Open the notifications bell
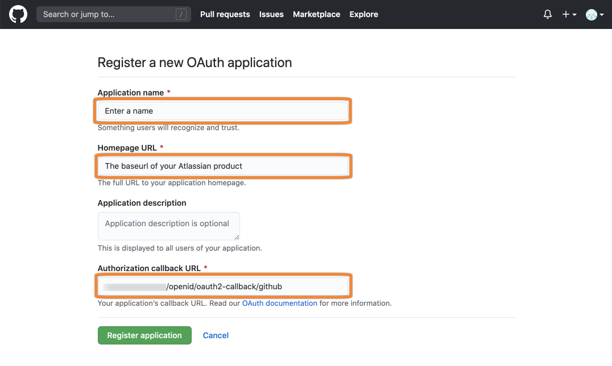612x366 pixels. pos(548,14)
